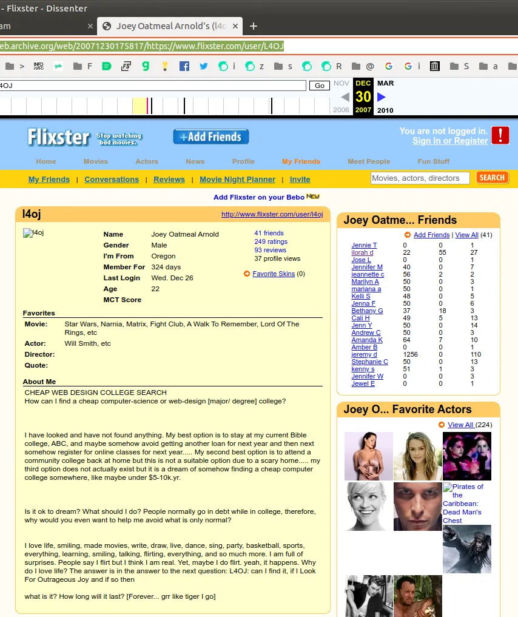The image size is (518, 617).
Task: Open the FS bookmark icon
Action: coord(126,66)
